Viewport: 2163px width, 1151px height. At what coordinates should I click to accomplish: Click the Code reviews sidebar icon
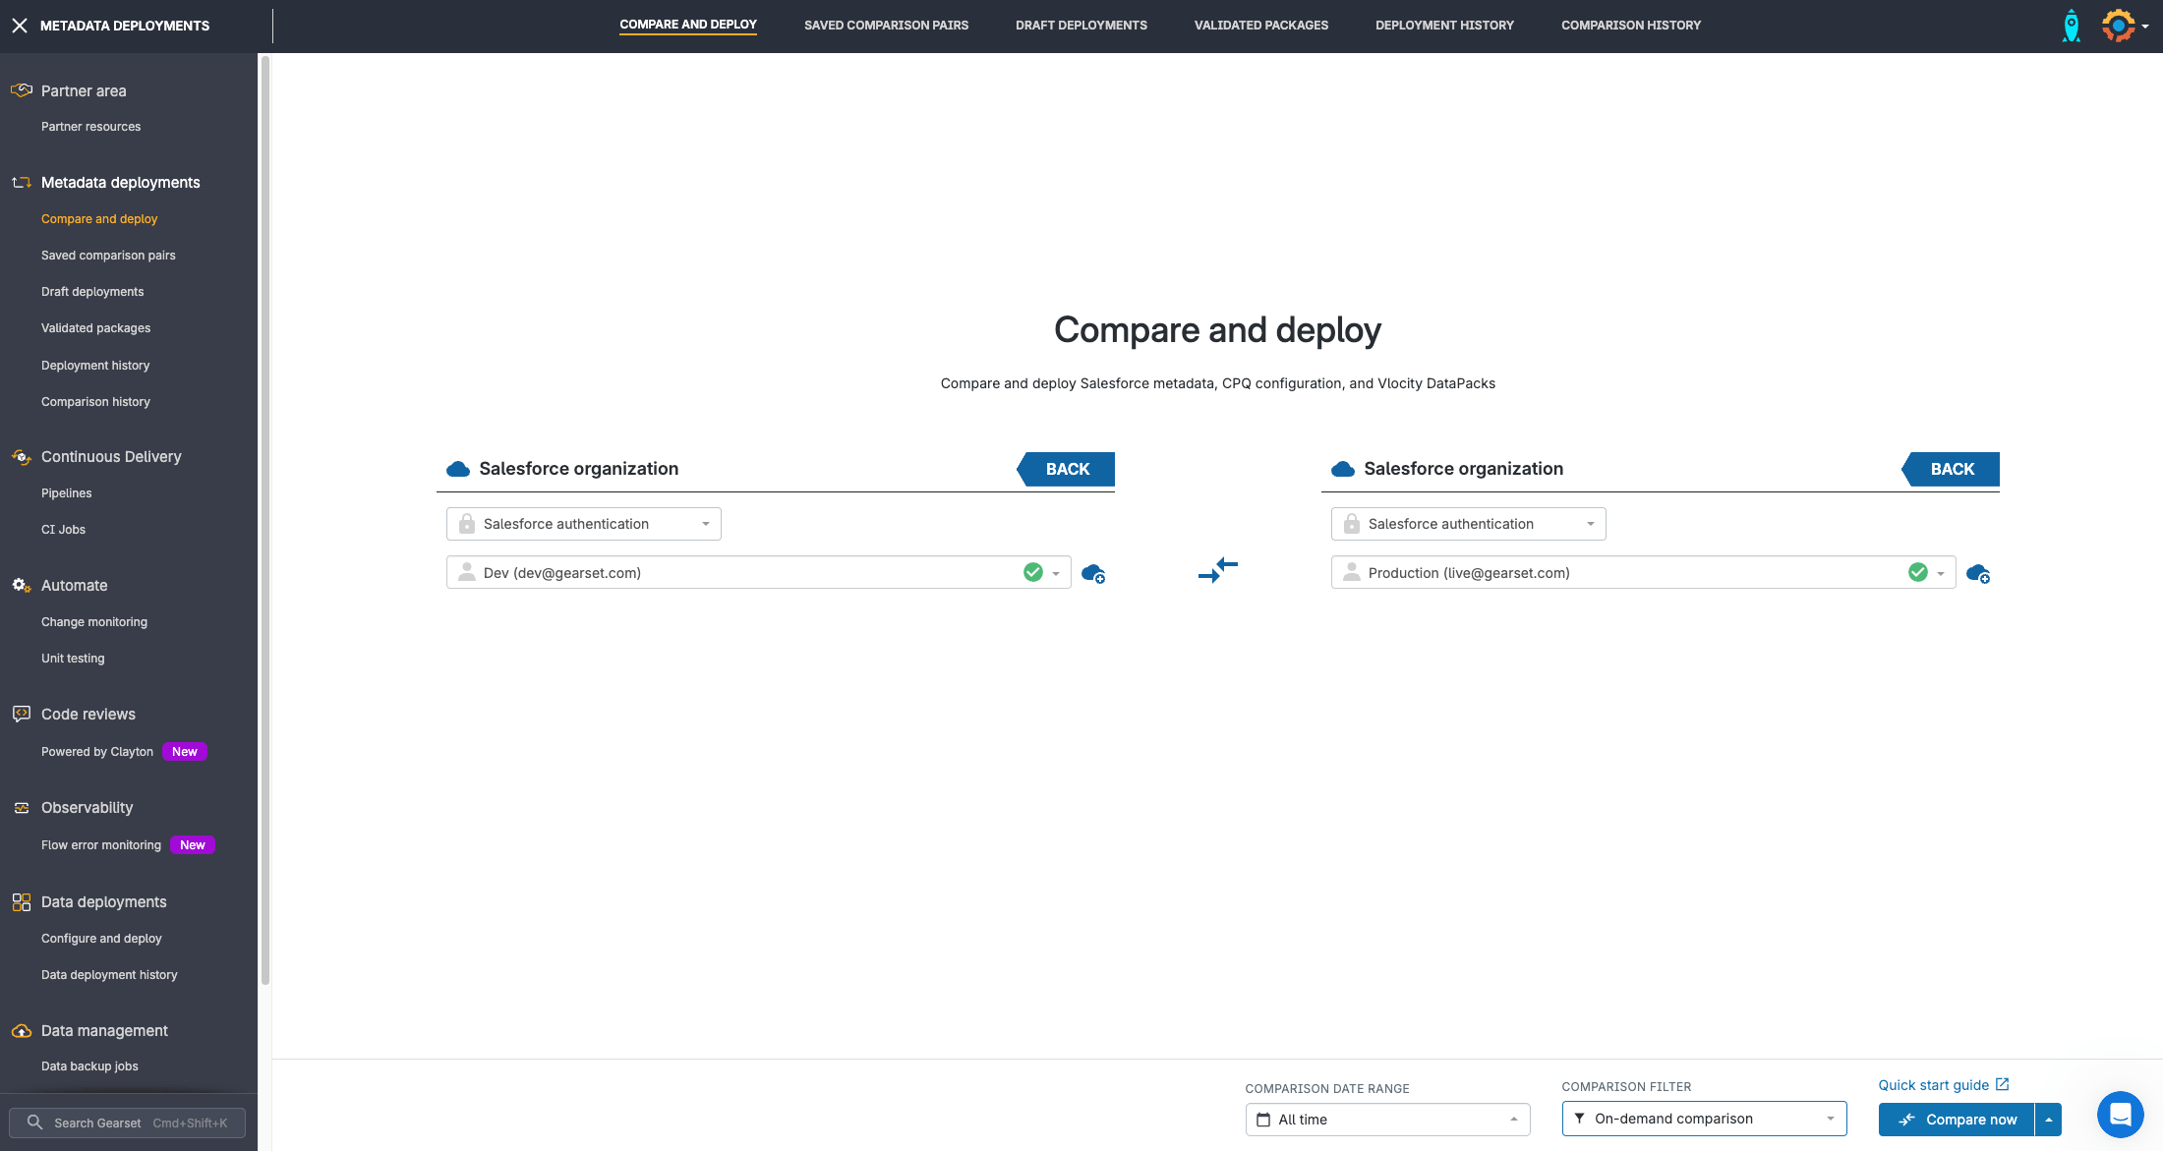pos(21,715)
